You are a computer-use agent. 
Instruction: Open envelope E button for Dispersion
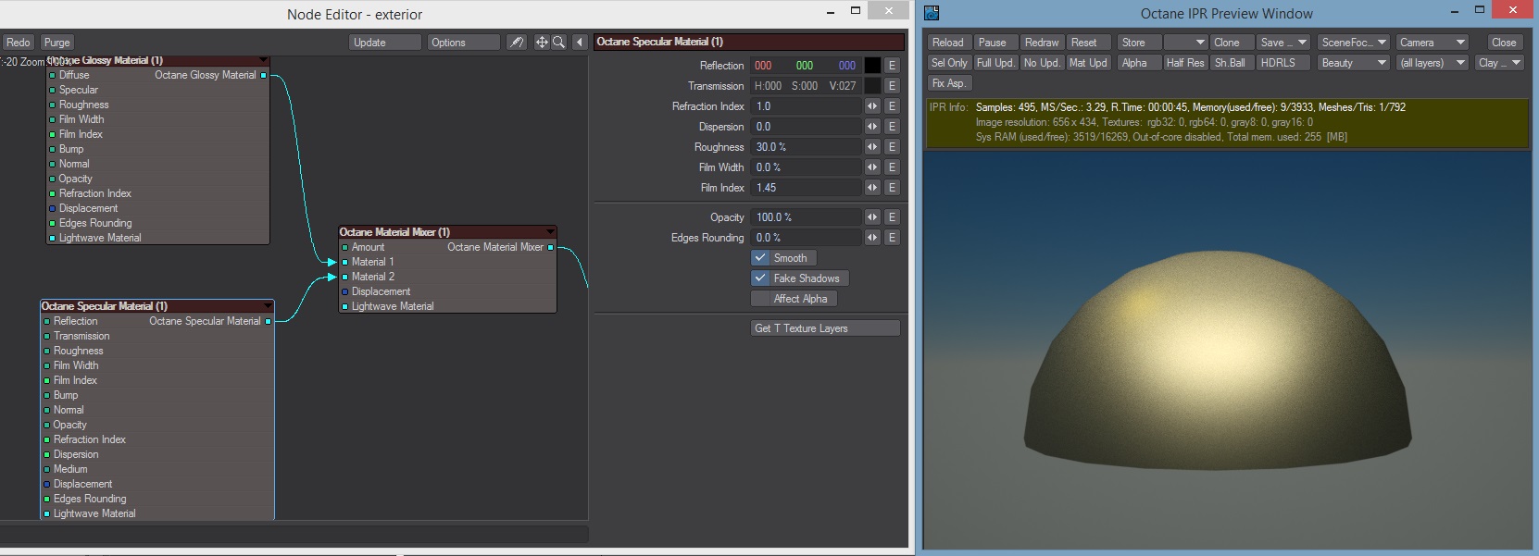(x=892, y=127)
